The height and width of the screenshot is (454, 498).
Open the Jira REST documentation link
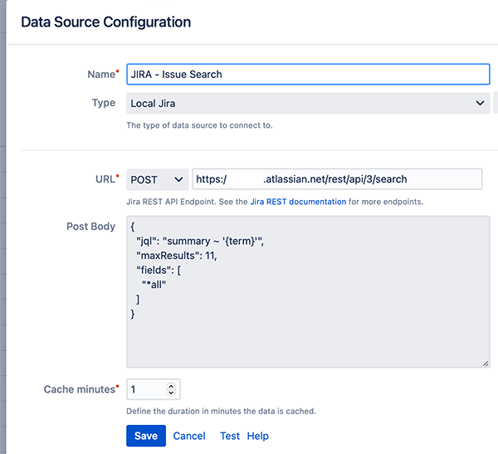point(298,202)
